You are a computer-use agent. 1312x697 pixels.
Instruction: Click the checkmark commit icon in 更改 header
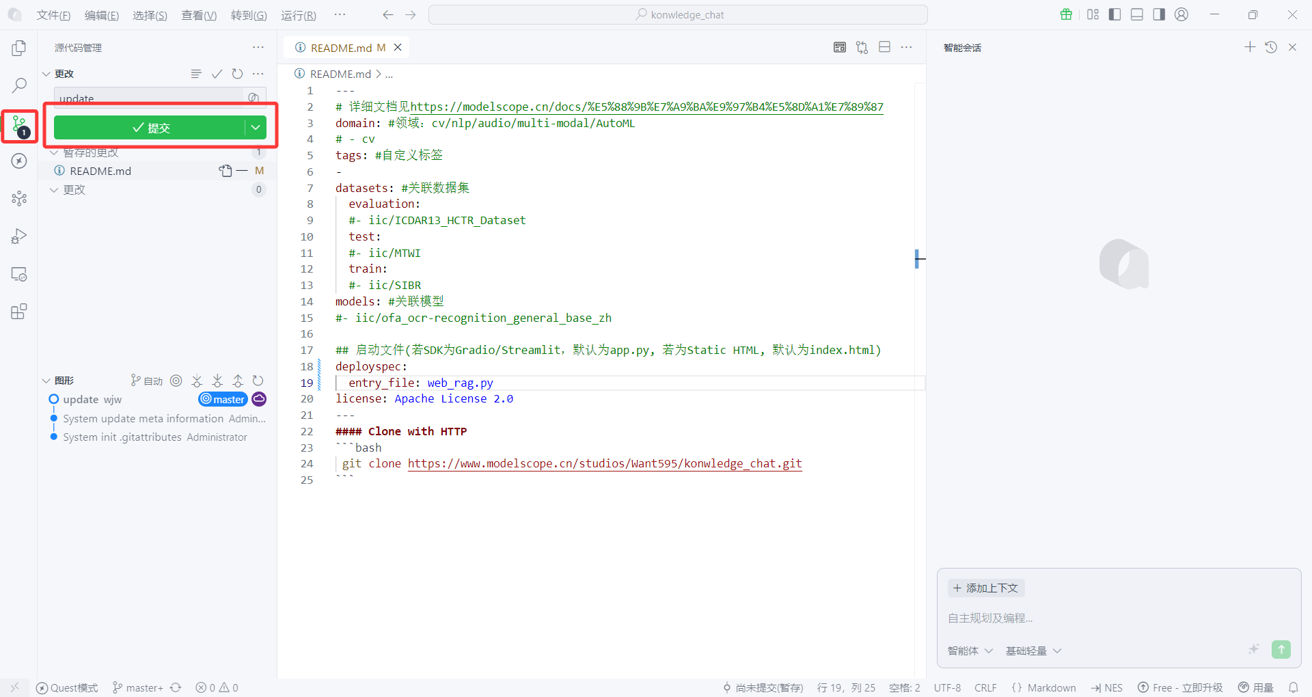[x=217, y=74]
